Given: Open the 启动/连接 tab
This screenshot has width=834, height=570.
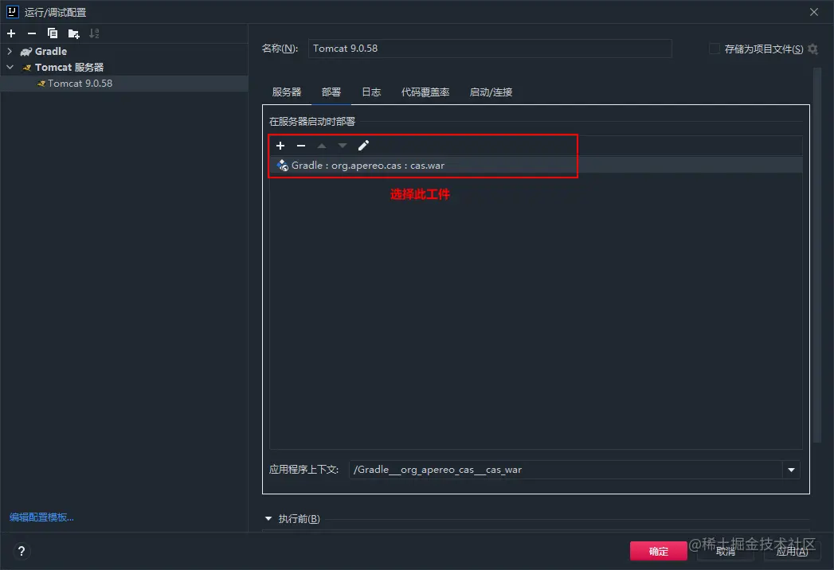Looking at the screenshot, I should click(491, 92).
